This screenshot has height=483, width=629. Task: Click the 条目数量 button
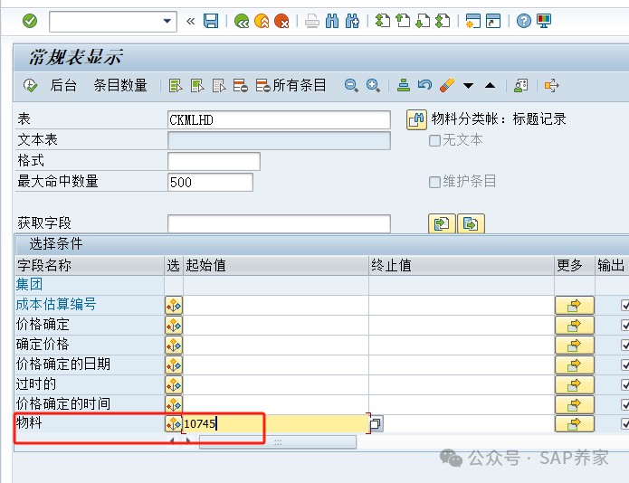(120, 85)
